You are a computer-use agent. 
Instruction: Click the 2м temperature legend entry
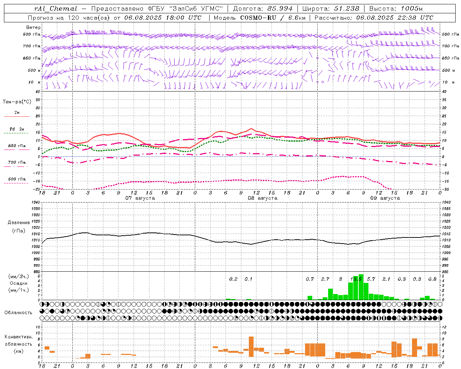coord(17,112)
